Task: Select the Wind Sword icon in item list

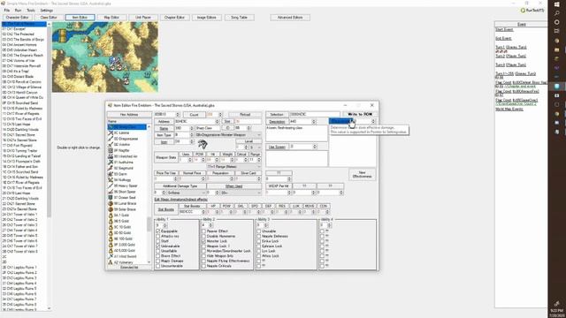Action: (x=111, y=256)
